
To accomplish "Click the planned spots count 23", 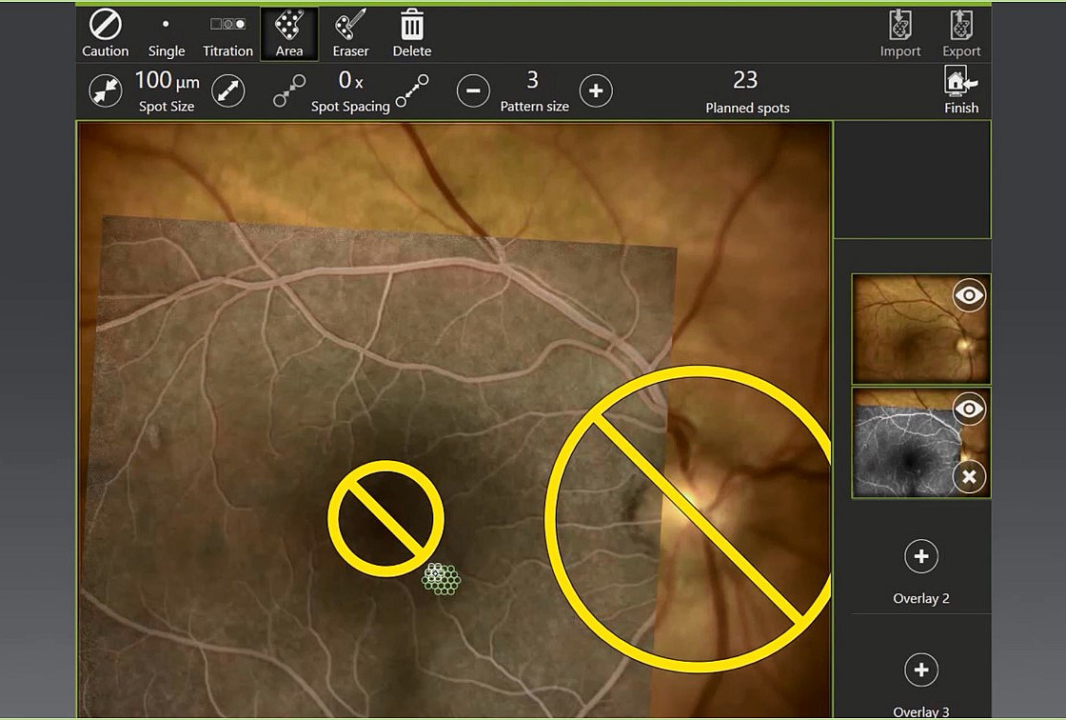I will pos(745,80).
